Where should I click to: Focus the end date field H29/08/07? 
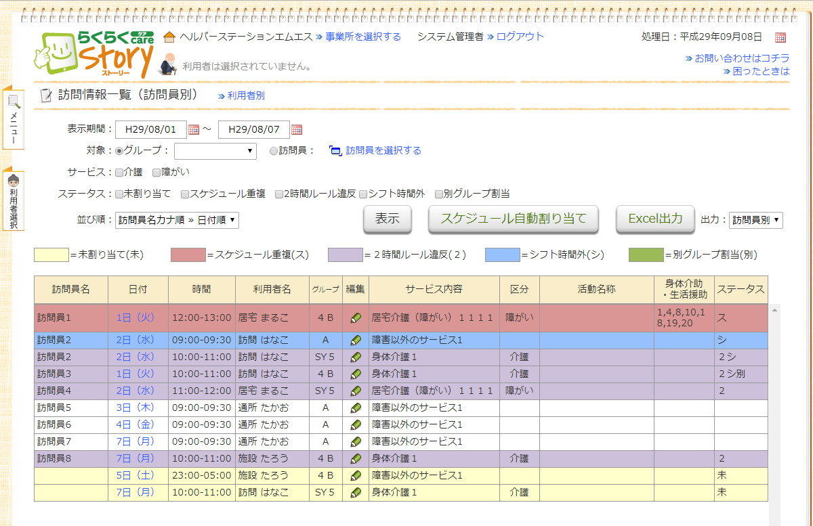click(x=254, y=129)
